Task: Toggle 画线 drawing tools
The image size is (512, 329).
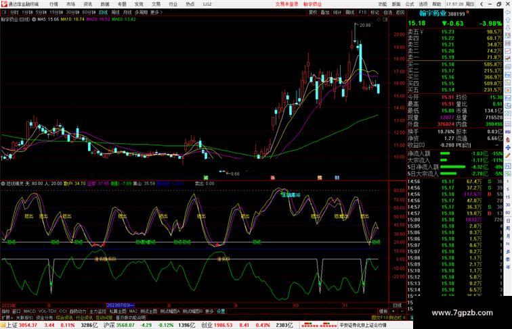Action: click(349, 12)
